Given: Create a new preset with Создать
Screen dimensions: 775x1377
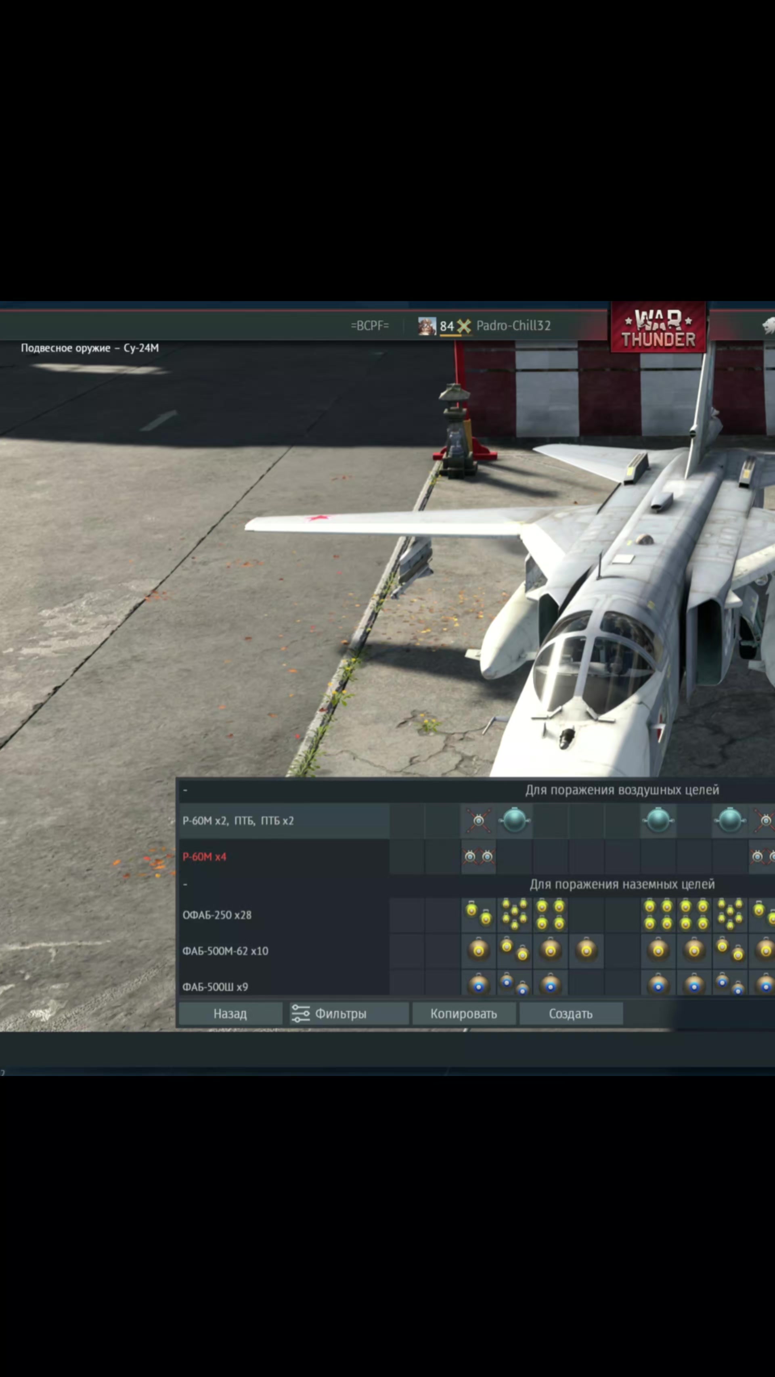Looking at the screenshot, I should pyautogui.click(x=571, y=1013).
